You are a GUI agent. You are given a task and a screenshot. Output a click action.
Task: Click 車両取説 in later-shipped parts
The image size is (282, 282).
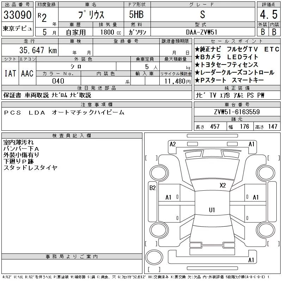point(37,95)
